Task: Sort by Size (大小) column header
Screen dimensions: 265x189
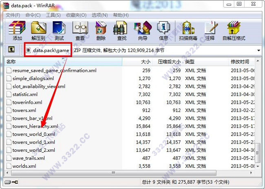Action: point(137,62)
